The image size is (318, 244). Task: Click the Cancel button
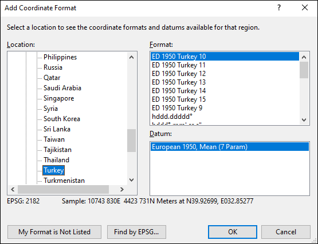pos(286,232)
